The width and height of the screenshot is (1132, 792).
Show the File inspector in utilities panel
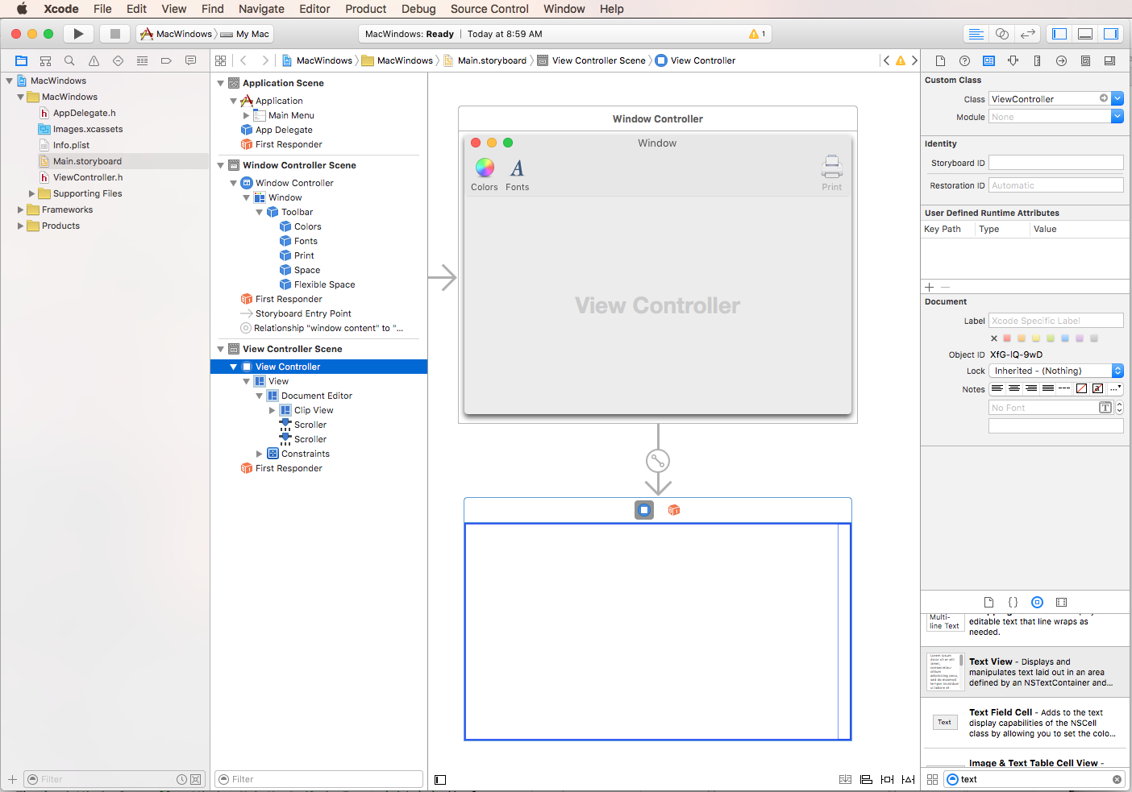click(x=940, y=60)
